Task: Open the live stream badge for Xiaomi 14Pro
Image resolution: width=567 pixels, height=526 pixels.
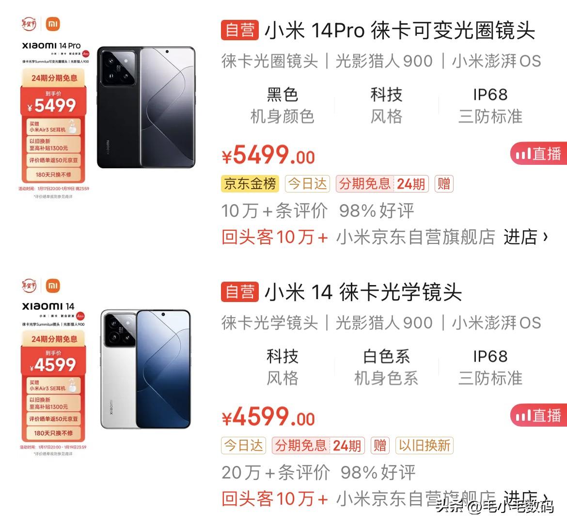Action: [x=539, y=153]
